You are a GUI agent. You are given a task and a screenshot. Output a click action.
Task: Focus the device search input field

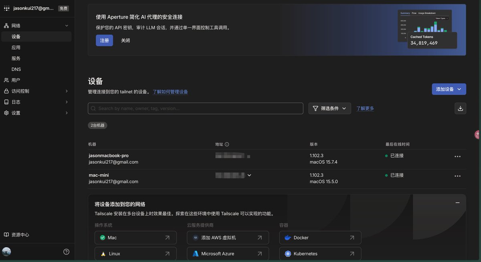[196, 108]
